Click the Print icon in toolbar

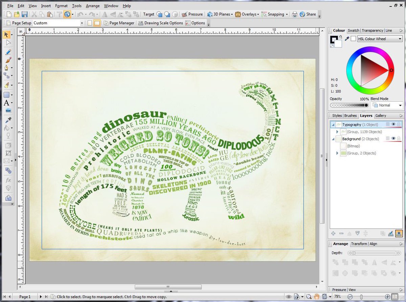click(295, 14)
